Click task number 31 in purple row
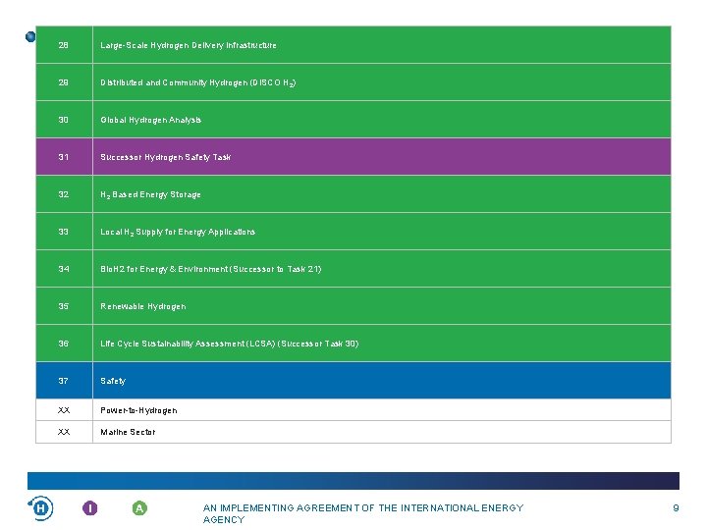Image resolution: width=707 pixels, height=530 pixels. point(64,157)
